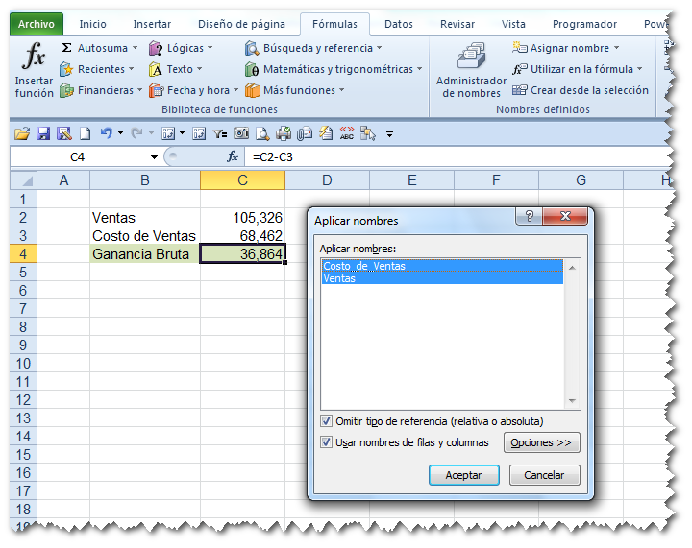The height and width of the screenshot is (548, 692).
Task: Click the help question mark in dialog
Action: pyautogui.click(x=530, y=216)
